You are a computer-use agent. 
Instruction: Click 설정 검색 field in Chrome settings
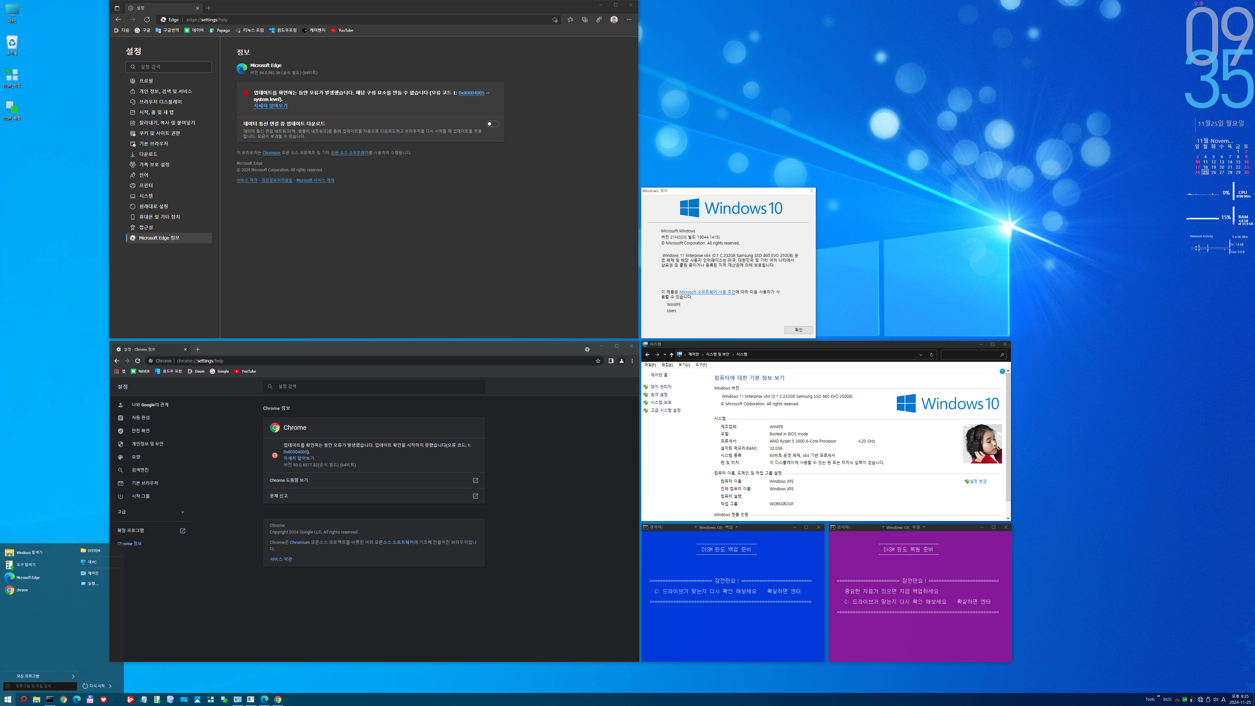[374, 386]
